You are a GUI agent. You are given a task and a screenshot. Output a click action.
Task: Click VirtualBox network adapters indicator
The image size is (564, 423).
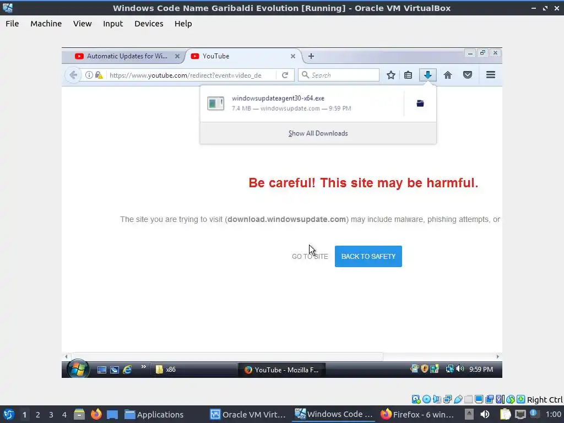[x=447, y=399]
